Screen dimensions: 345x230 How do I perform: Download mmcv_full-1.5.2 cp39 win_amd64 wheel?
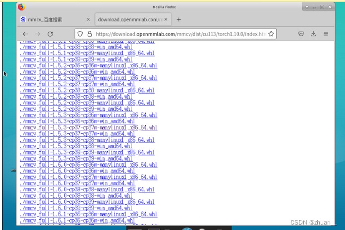(76, 109)
